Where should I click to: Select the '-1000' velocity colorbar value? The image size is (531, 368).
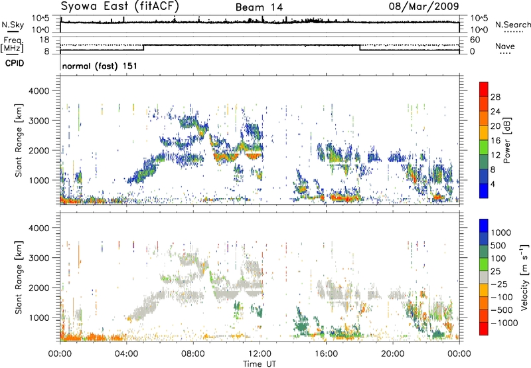[x=504, y=323]
